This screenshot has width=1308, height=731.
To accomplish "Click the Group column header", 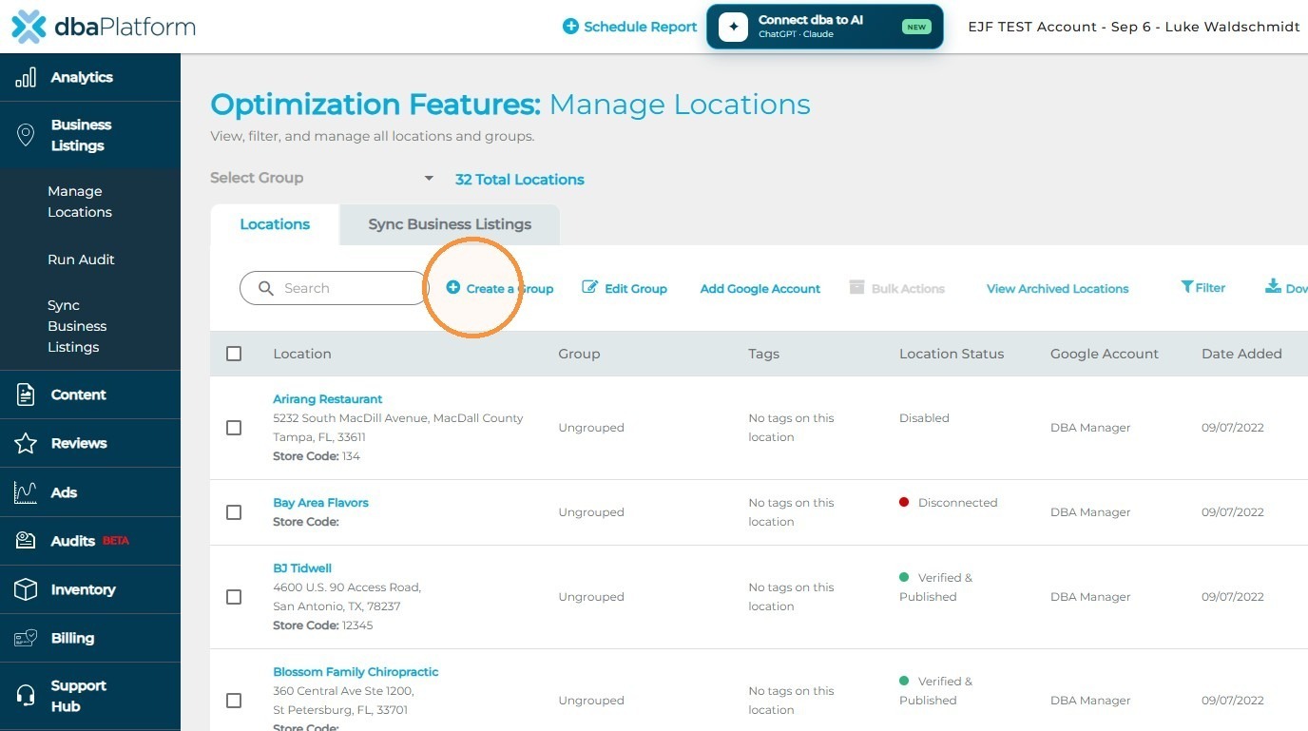I will tap(579, 354).
